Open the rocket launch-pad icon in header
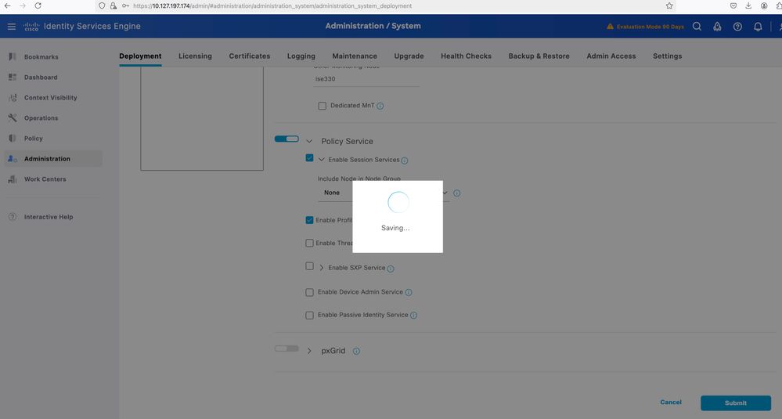Screen dimensions: 782x419 pyautogui.click(x=717, y=27)
